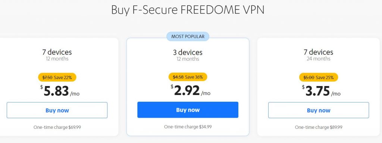Click the Save 22% yellow badge
This screenshot has width=382, height=143.
point(57,77)
